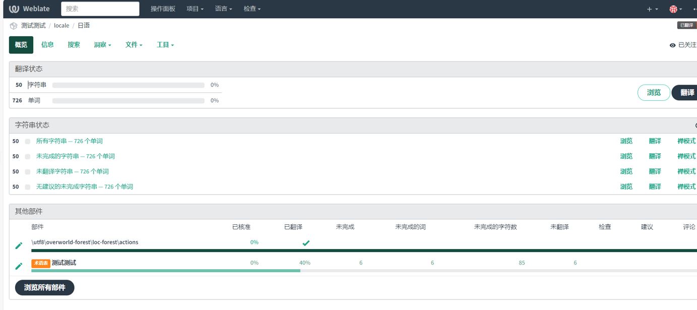This screenshot has width=697, height=310.
Task: Expand the 洞察 dropdown
Action: click(102, 45)
